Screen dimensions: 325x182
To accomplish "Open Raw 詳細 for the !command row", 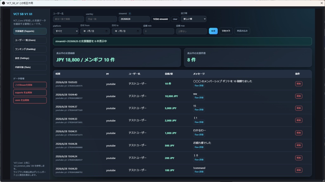I will pos(199,172).
